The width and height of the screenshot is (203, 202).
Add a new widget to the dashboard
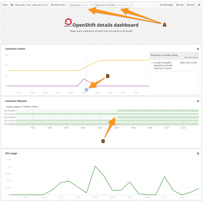(x=167, y=5)
